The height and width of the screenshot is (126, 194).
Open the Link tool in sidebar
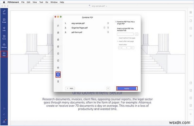4,29
